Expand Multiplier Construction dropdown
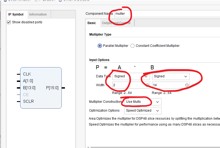 (143, 102)
